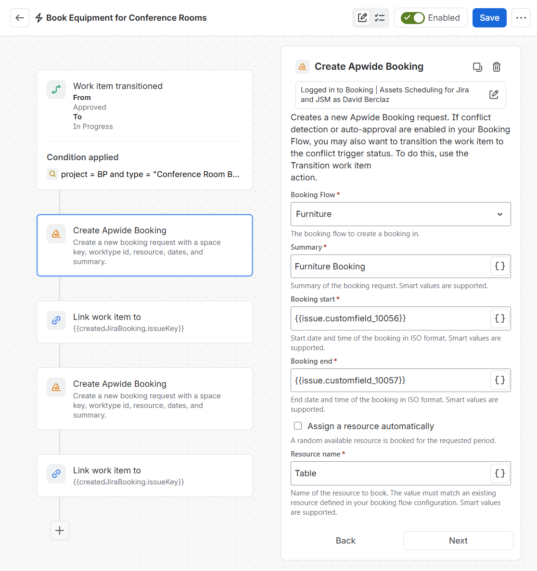Click the Booking end input field
Screen dimensions: 537x571
(391, 380)
